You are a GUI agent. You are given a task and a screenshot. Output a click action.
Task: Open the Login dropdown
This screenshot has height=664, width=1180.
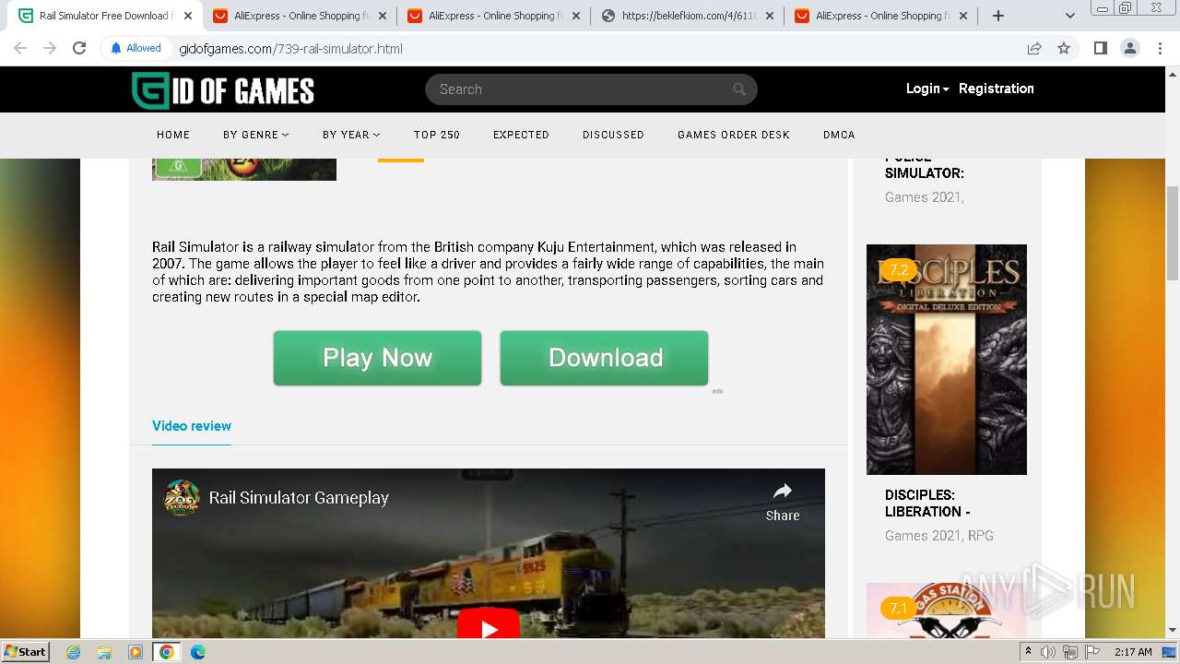click(927, 89)
